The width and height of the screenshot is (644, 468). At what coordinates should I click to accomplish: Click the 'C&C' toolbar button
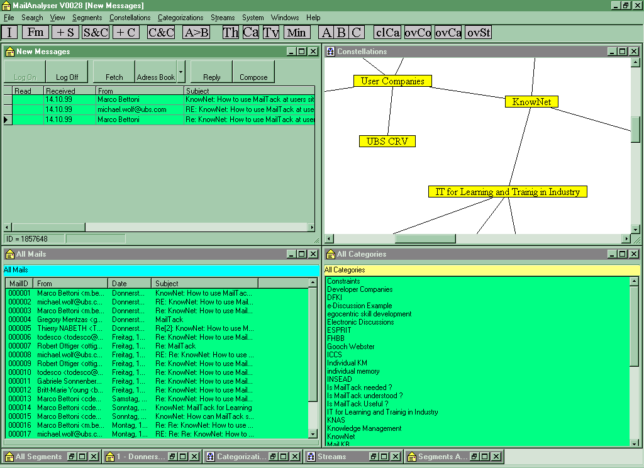pyautogui.click(x=161, y=32)
